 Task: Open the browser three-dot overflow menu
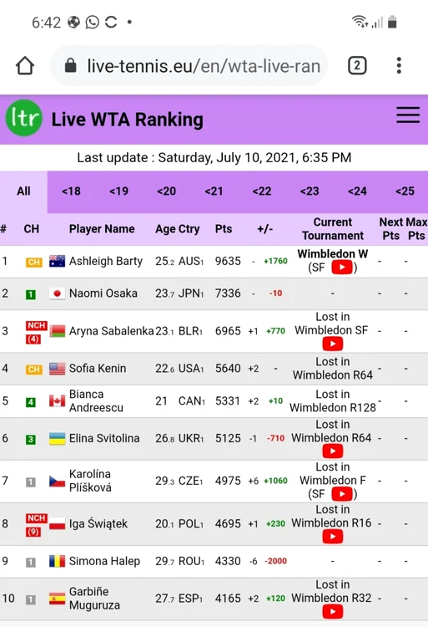tap(399, 65)
